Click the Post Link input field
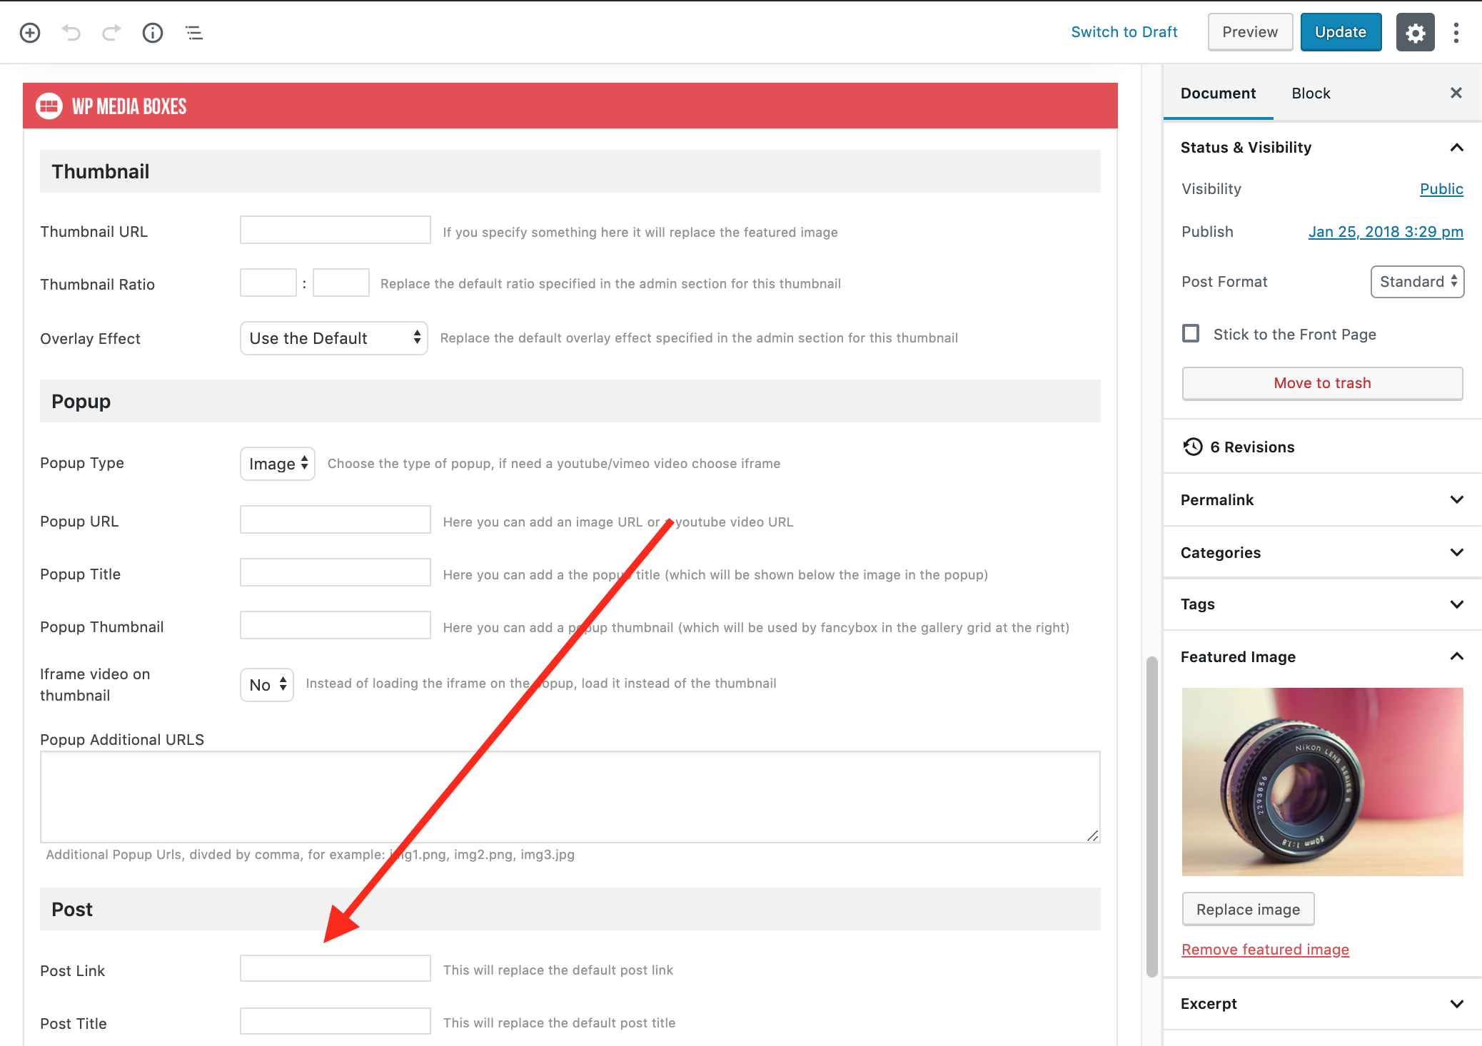 tap(335, 969)
